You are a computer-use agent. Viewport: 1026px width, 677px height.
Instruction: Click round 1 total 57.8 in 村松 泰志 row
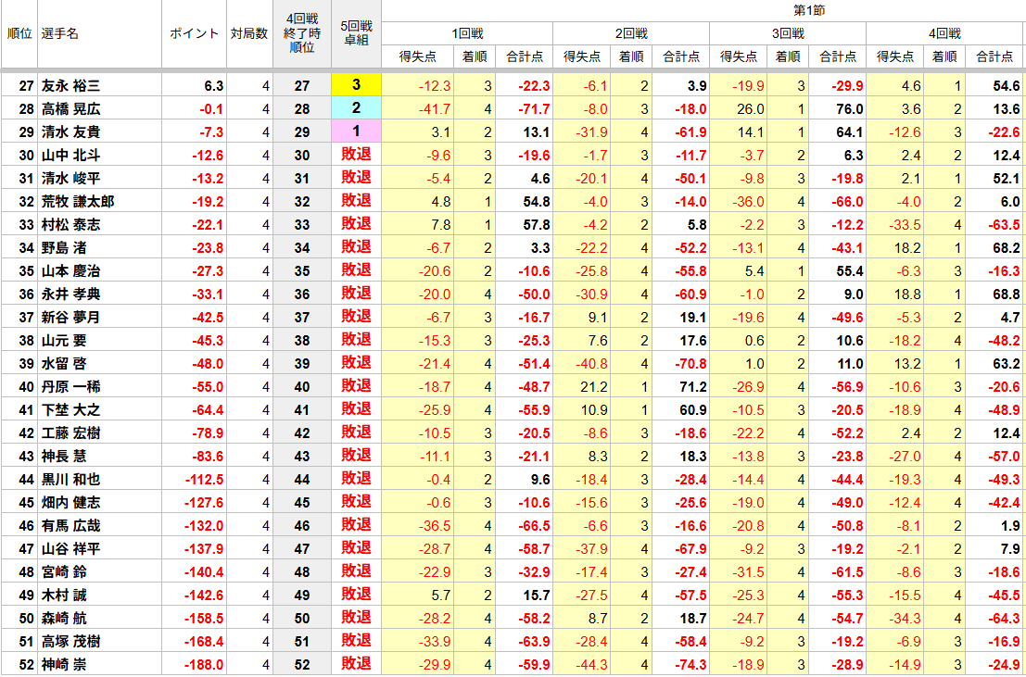pos(536,225)
